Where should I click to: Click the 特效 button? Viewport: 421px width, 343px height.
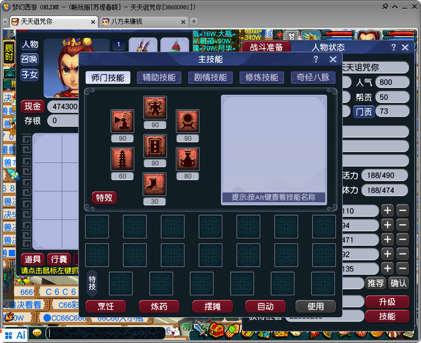pyautogui.click(x=104, y=198)
